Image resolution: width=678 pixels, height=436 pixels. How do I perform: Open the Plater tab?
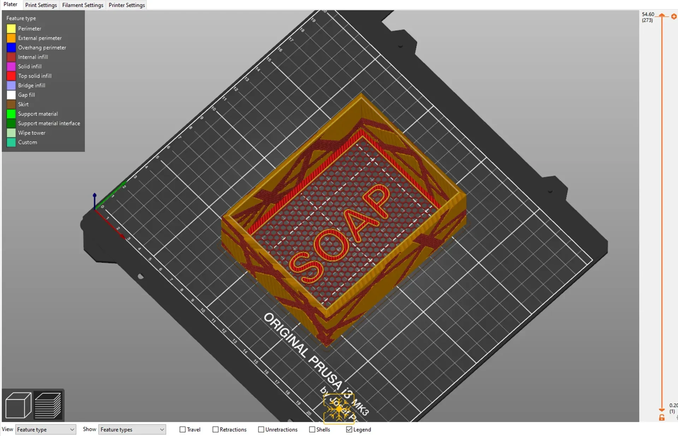tap(11, 5)
